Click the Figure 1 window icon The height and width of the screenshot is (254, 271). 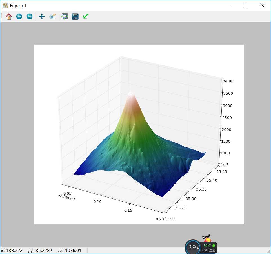click(5, 5)
